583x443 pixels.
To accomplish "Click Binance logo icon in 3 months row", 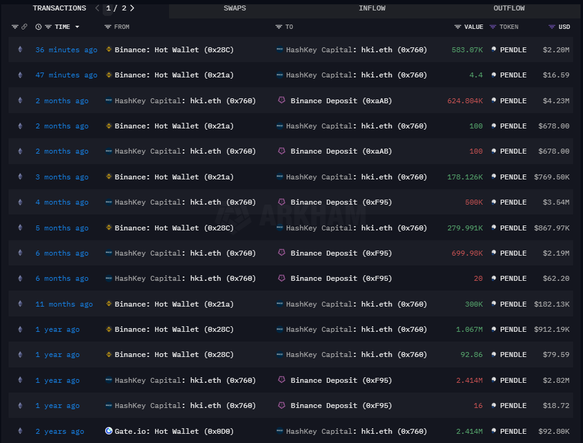I will click(x=109, y=176).
